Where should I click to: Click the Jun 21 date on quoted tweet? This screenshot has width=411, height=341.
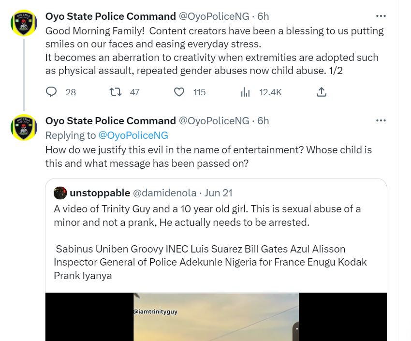tap(218, 193)
